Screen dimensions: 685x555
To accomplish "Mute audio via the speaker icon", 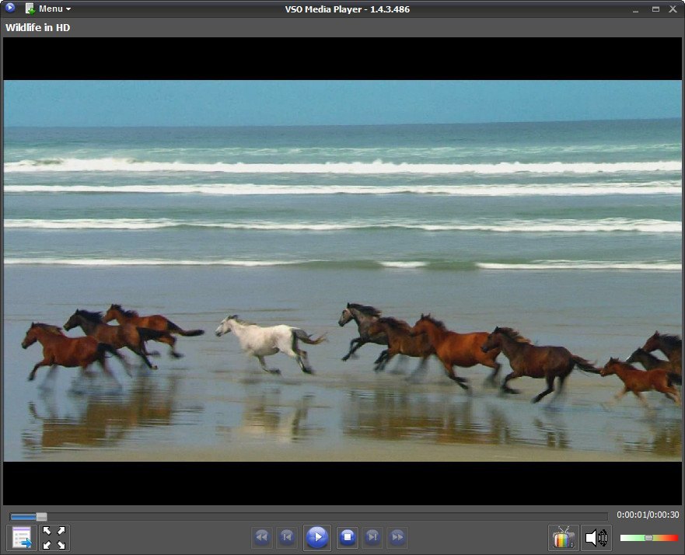I will [596, 537].
